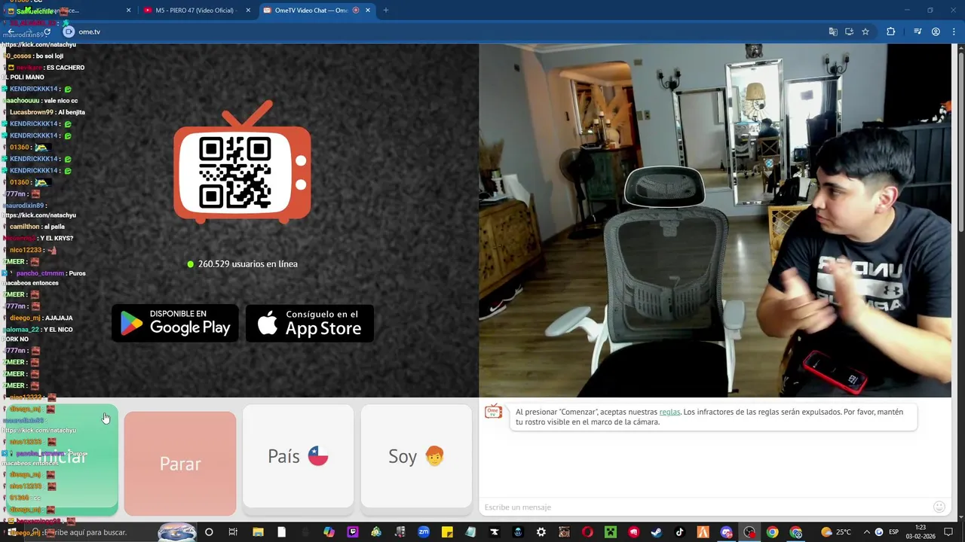Click the Google Play download badge

tap(175, 323)
